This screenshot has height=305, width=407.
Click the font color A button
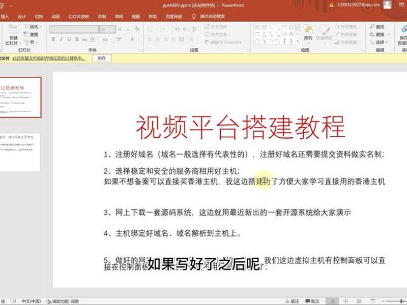pos(132,40)
